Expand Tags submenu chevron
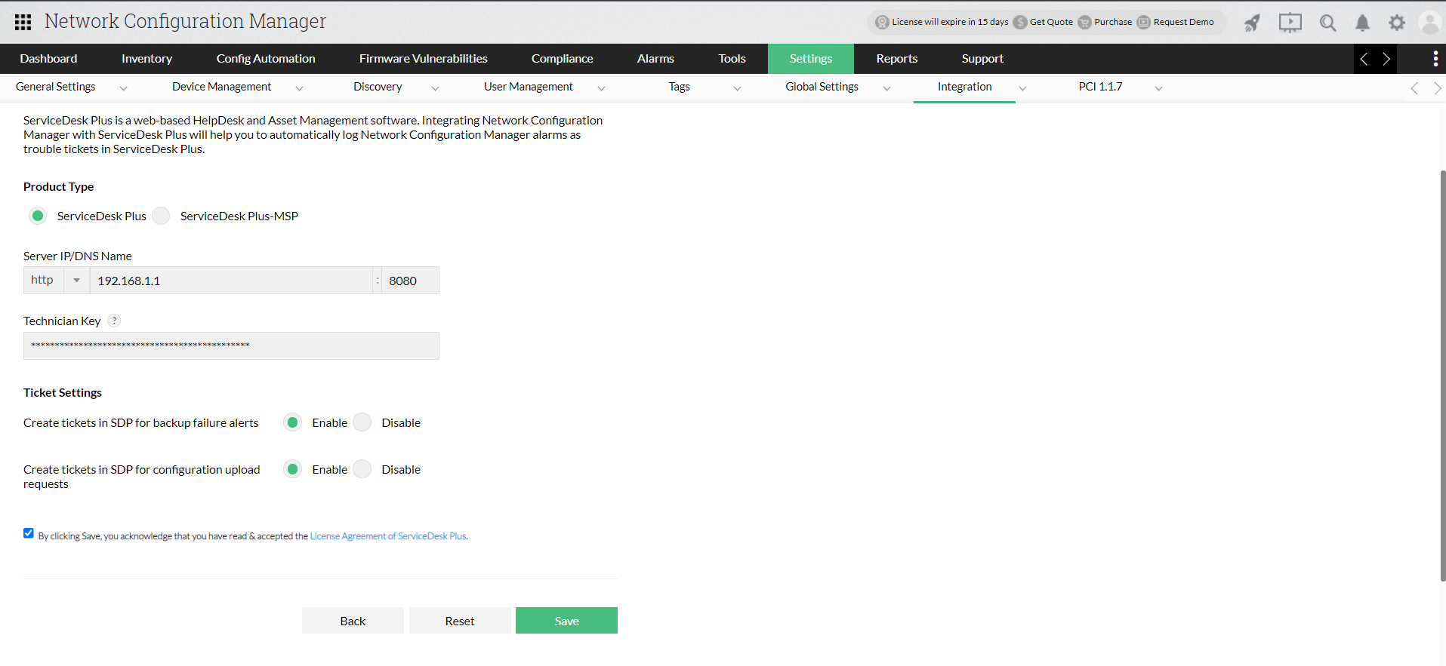 pos(737,88)
